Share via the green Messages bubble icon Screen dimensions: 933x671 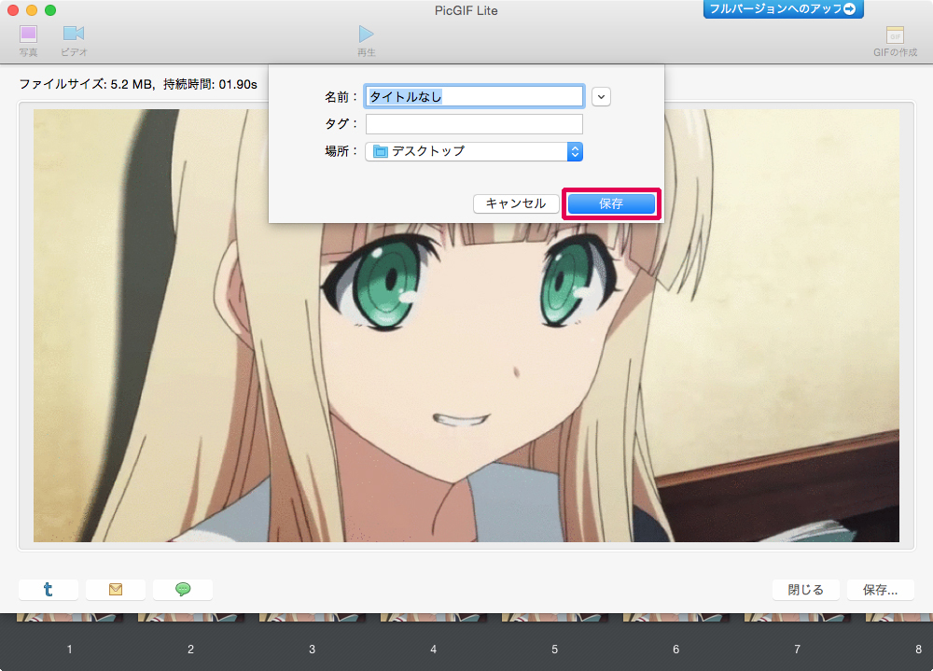183,590
